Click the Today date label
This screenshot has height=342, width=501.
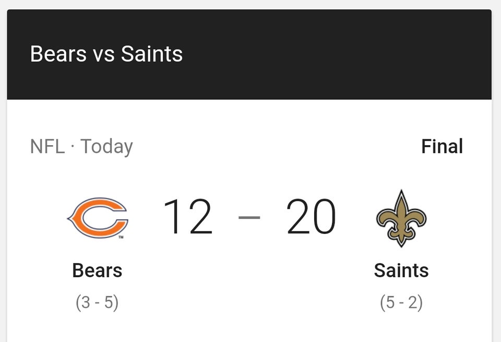pos(106,147)
